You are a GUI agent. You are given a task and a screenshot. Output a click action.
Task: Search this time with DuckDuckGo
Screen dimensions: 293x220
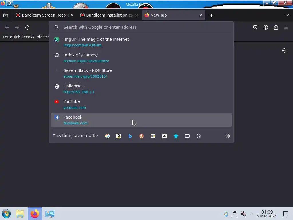pos(141,136)
